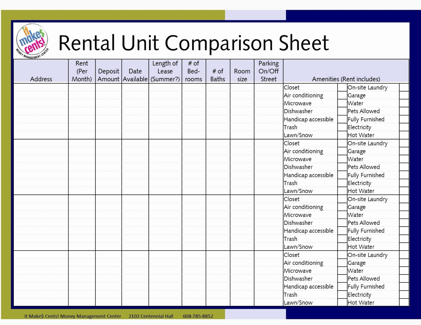Select the Parking On/Off Street cell for unit four
Image resolution: width=421 pixels, height=325 pixels.
coord(268,278)
